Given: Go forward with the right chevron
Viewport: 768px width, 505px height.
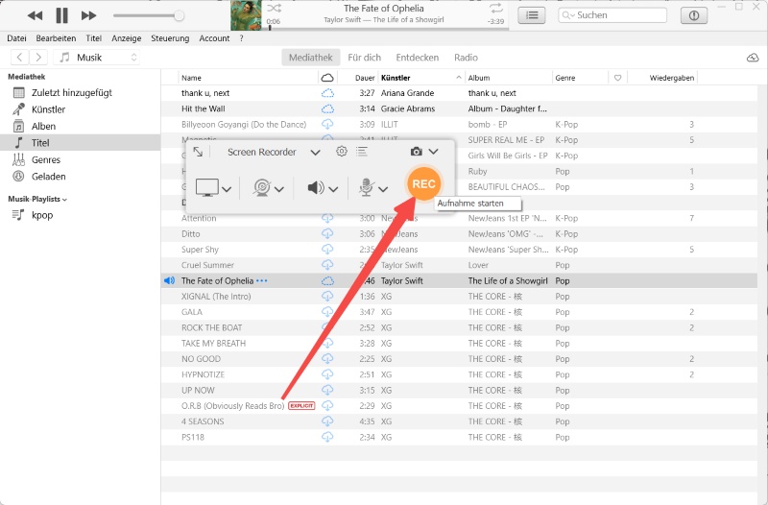Looking at the screenshot, I should coord(38,58).
